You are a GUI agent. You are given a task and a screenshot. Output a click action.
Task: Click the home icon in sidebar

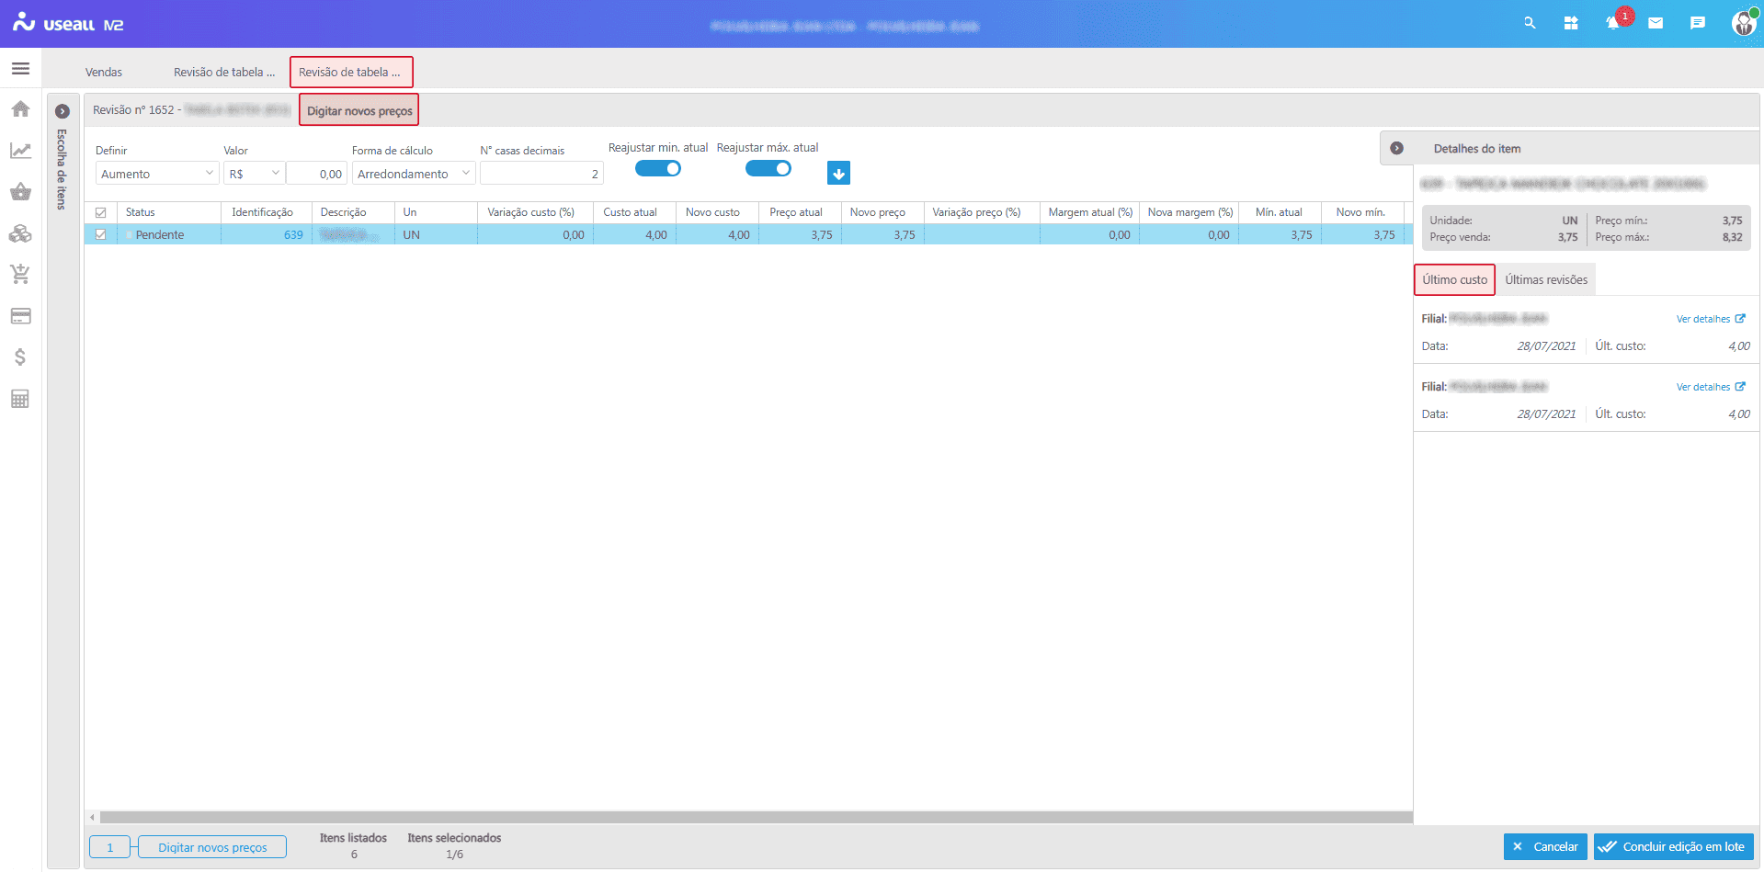point(20,109)
